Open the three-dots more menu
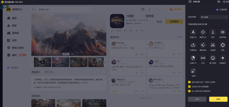The width and height of the screenshot is (229, 107). [x=157, y=9]
